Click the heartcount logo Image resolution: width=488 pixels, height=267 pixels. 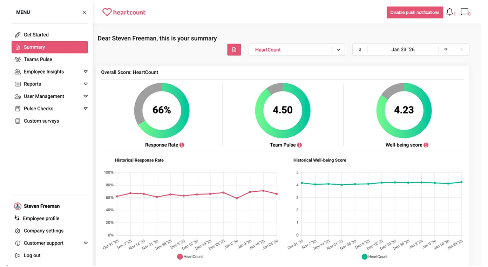coord(124,12)
